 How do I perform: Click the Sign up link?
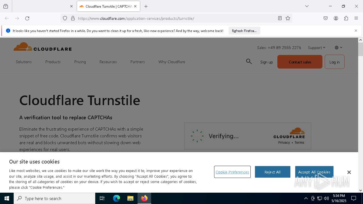click(x=267, y=62)
